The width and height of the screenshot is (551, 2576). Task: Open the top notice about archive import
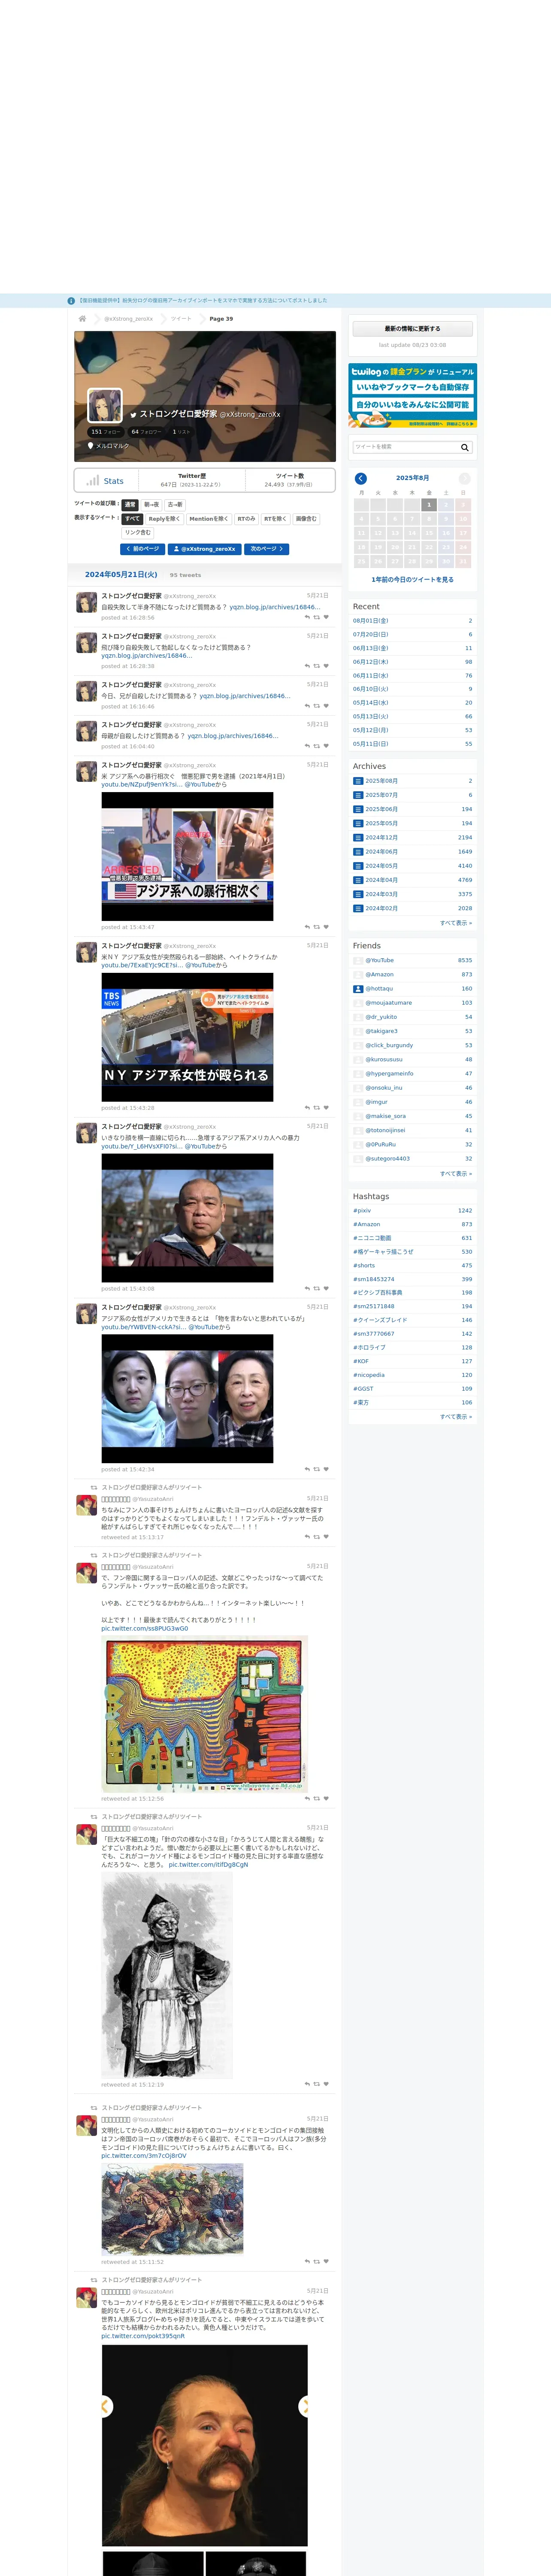203,300
